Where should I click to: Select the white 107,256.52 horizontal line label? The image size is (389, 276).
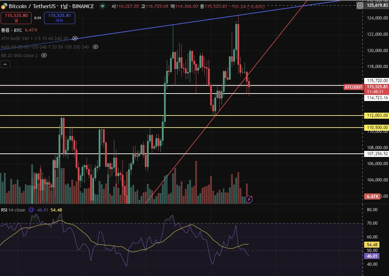376,154
